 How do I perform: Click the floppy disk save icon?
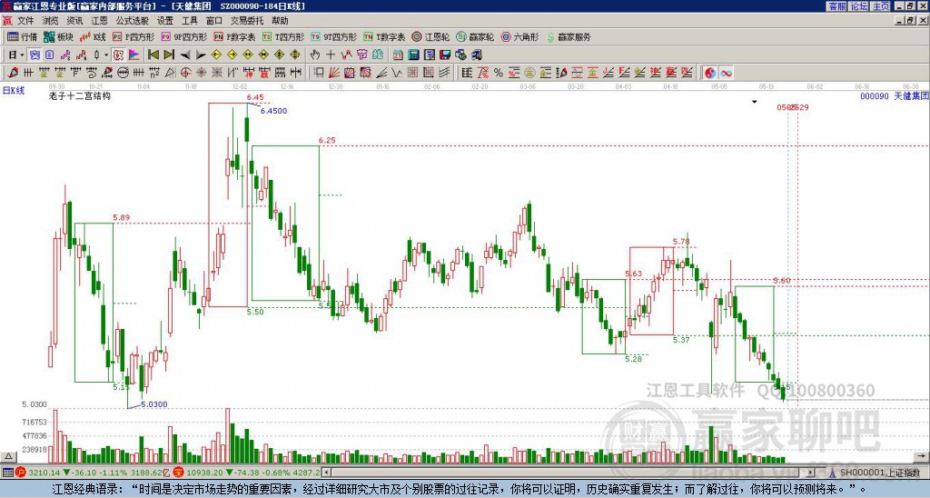point(445,55)
